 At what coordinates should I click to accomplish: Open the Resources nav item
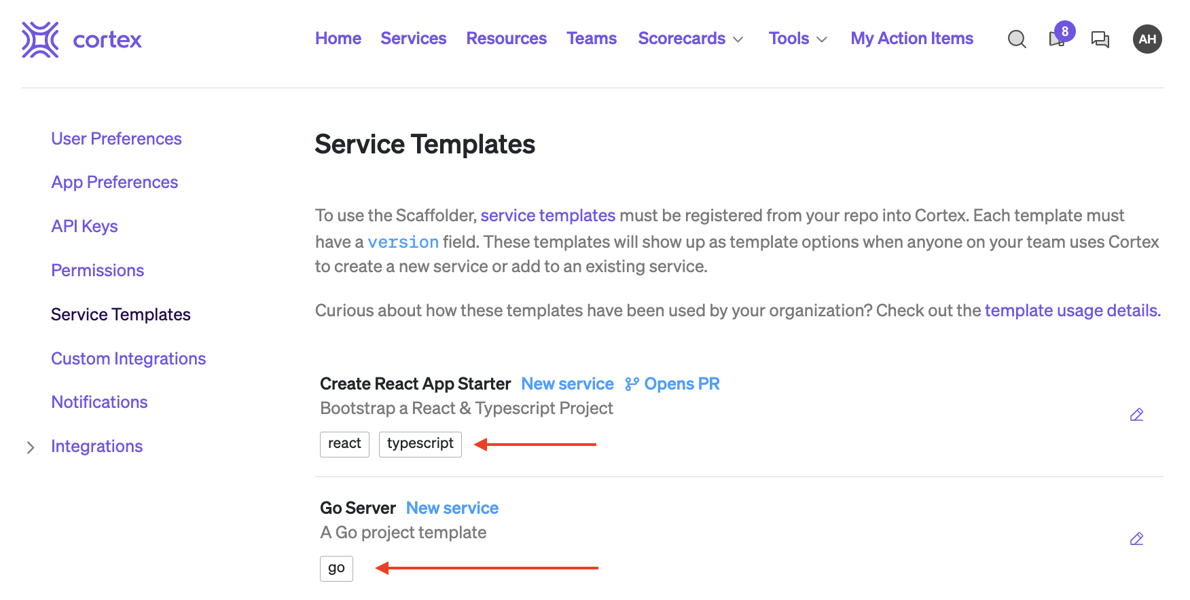[x=506, y=39]
